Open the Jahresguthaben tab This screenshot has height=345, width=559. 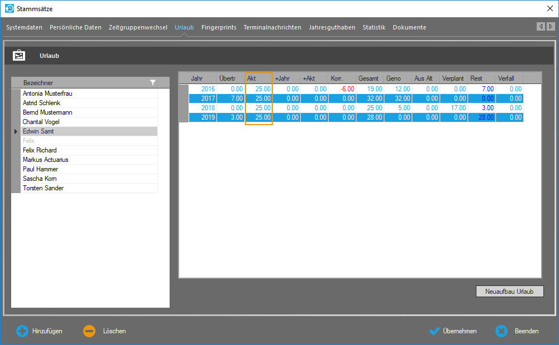pyautogui.click(x=332, y=27)
